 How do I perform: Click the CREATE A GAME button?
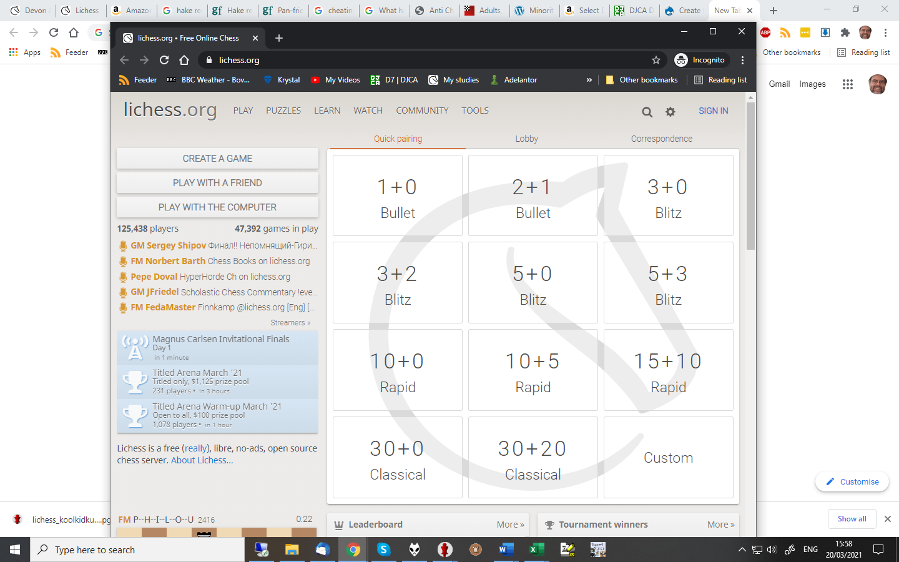click(217, 159)
